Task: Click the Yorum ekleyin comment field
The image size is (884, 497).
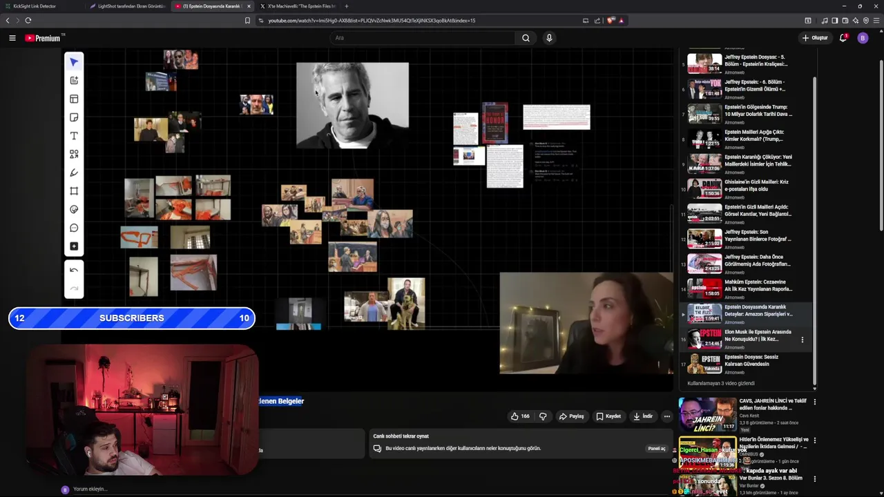Action: (90, 489)
